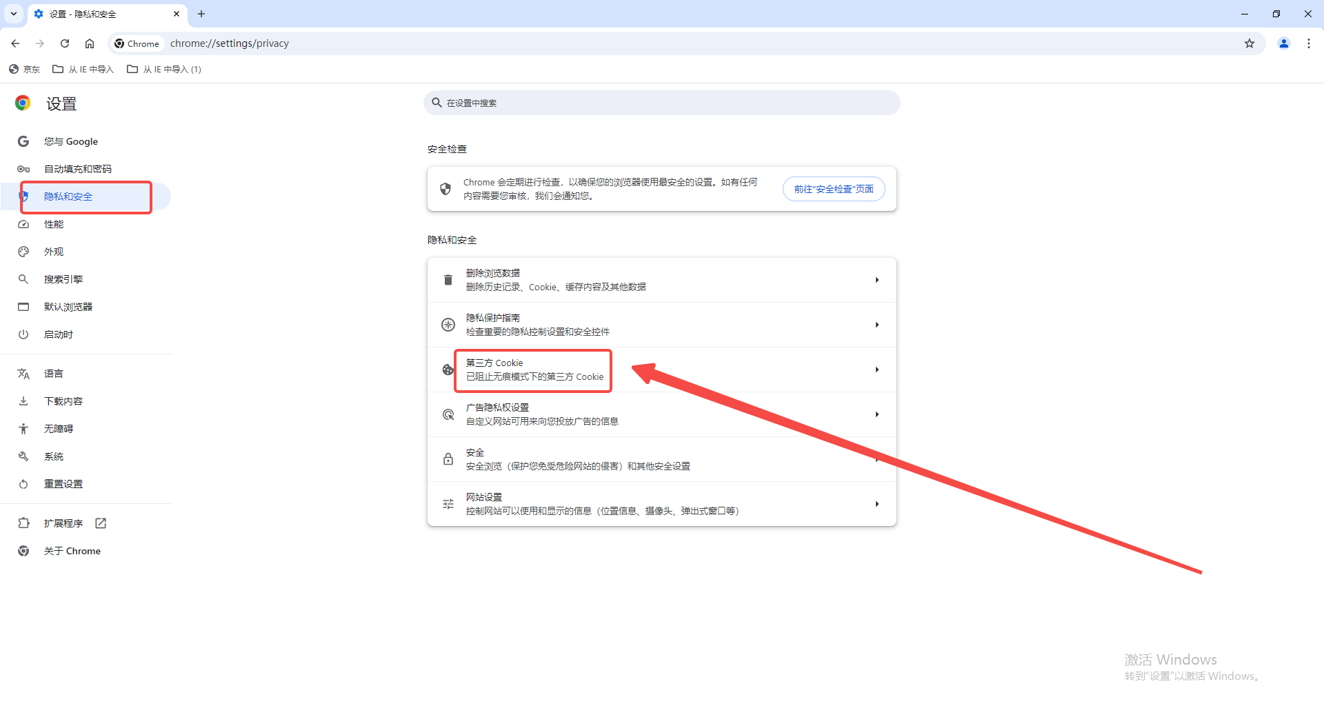This screenshot has width=1324, height=717.
Task: Open Chrome's three-dot menu
Action: (x=1309, y=43)
